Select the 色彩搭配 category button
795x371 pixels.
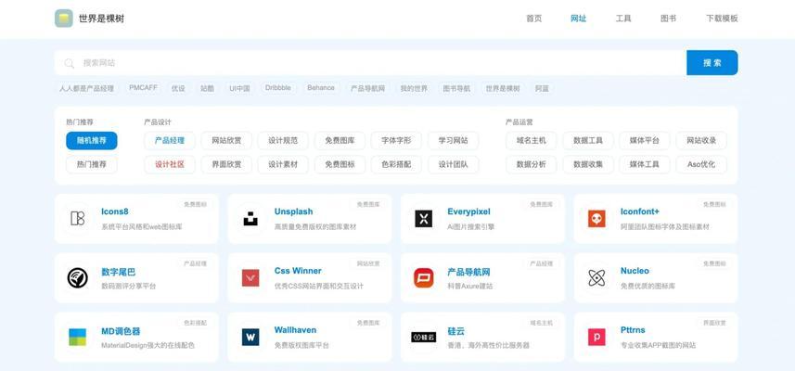coord(396,164)
